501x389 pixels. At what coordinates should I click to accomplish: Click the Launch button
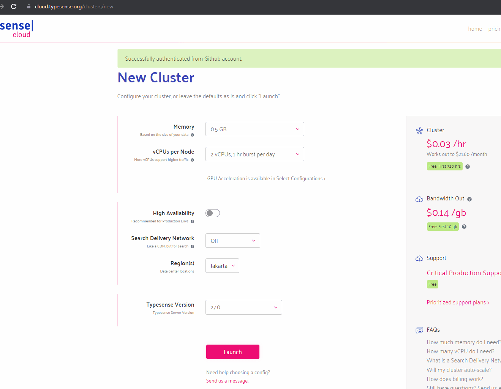(233, 352)
